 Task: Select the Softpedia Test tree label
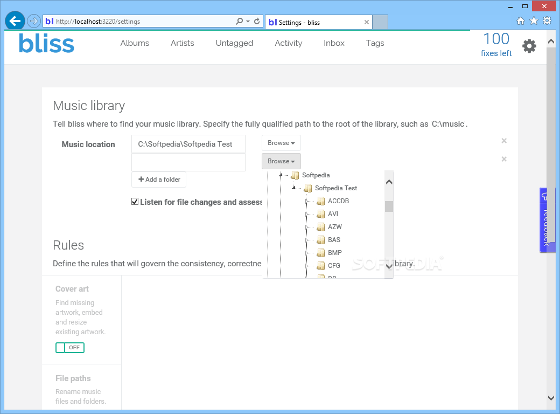click(x=335, y=188)
